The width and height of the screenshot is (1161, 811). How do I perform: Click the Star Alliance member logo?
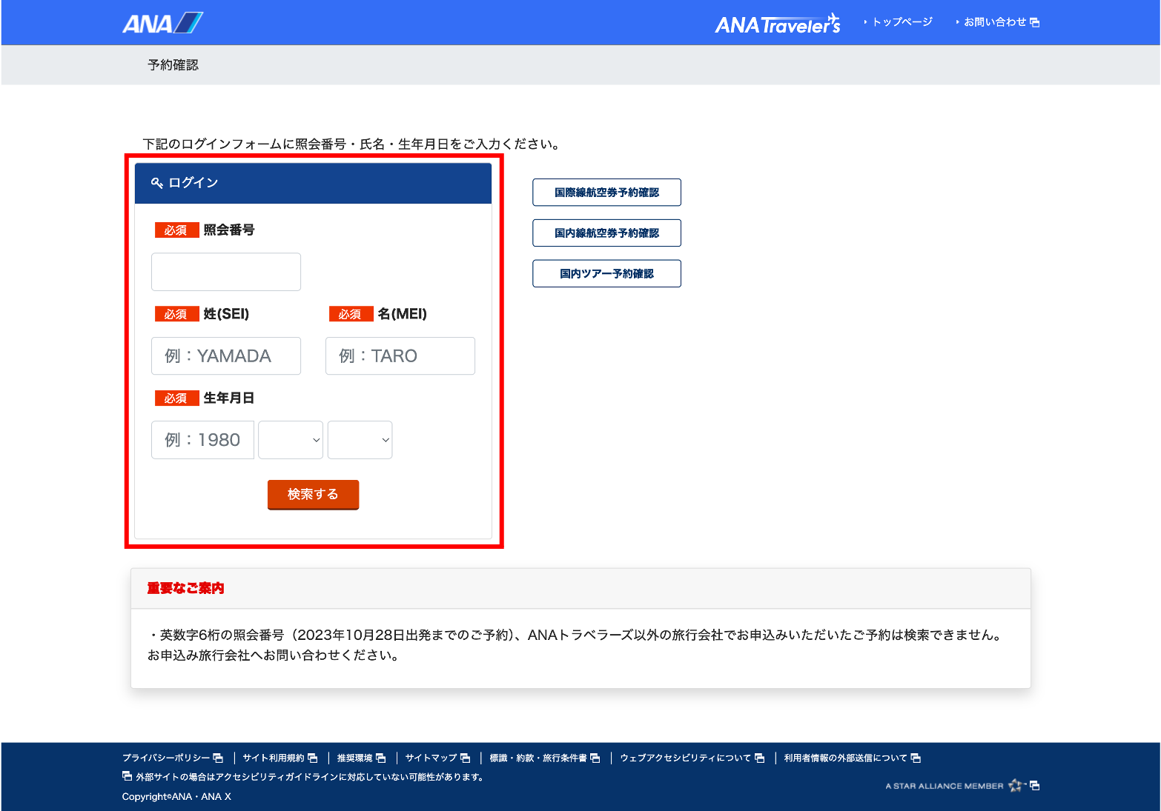(953, 786)
